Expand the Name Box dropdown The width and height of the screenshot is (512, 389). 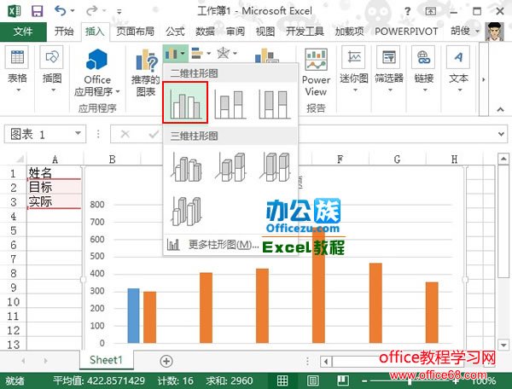coord(78,133)
